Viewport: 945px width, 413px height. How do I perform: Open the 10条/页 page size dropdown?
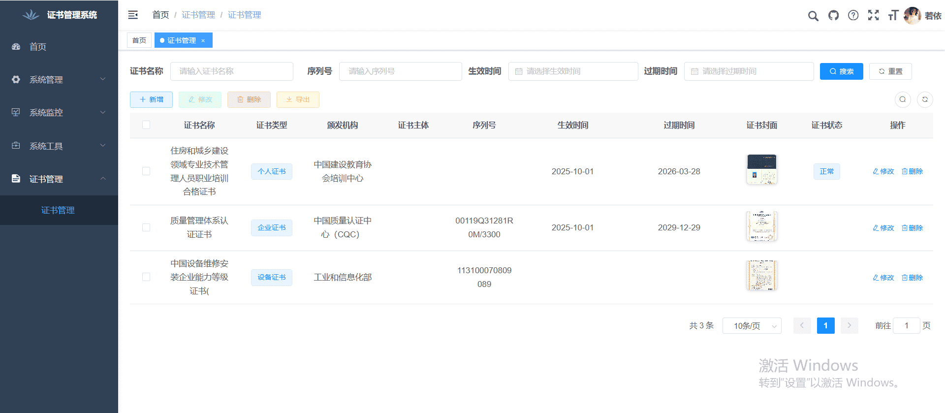tap(752, 326)
